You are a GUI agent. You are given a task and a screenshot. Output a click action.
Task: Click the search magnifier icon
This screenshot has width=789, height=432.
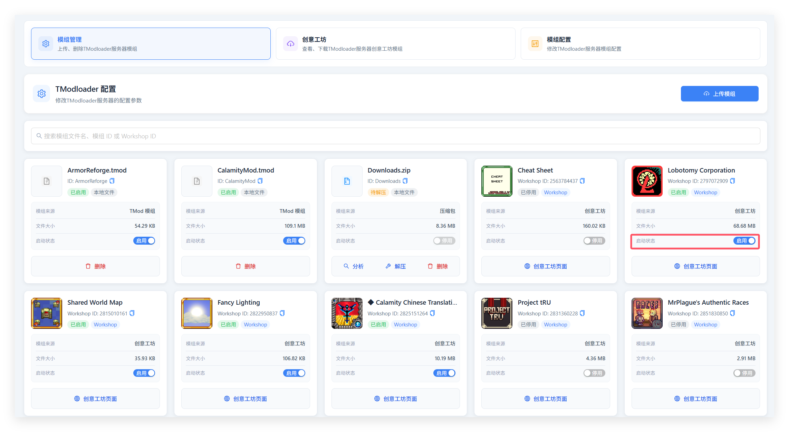[39, 136]
